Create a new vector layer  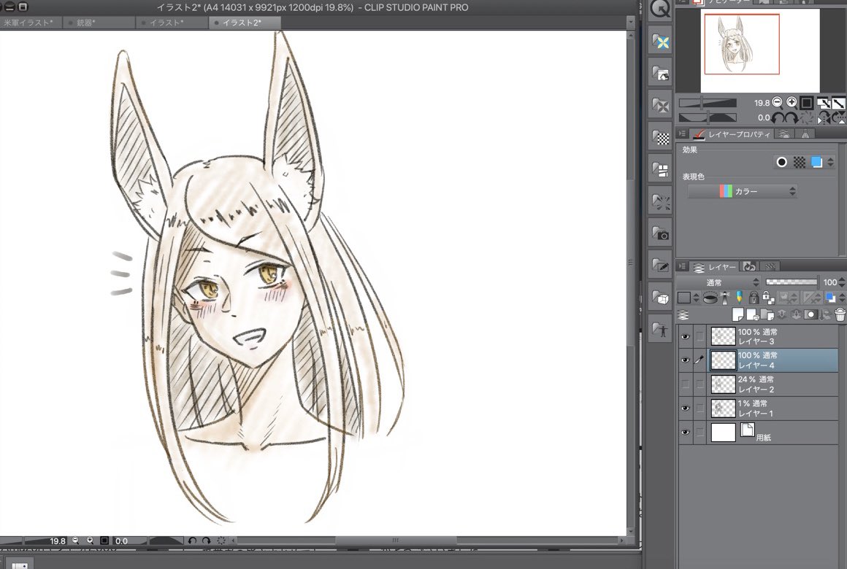(752, 314)
